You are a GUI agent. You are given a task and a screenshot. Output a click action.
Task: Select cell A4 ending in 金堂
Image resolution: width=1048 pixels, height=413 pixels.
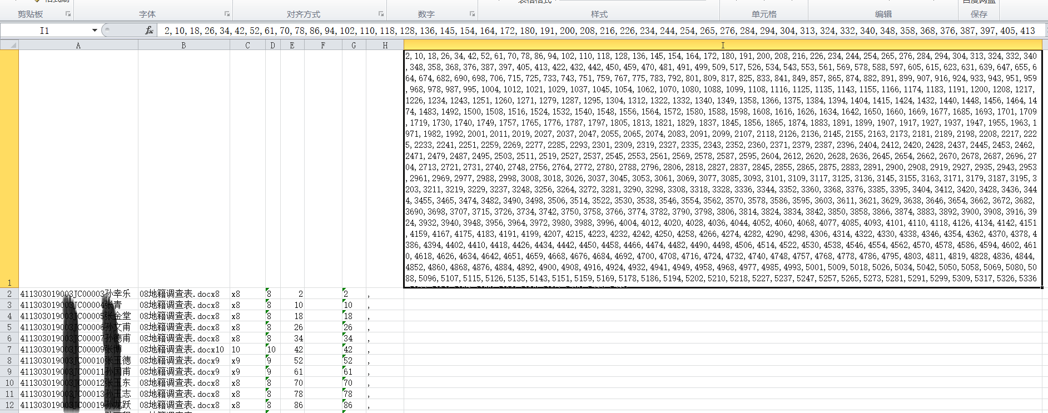coord(78,316)
